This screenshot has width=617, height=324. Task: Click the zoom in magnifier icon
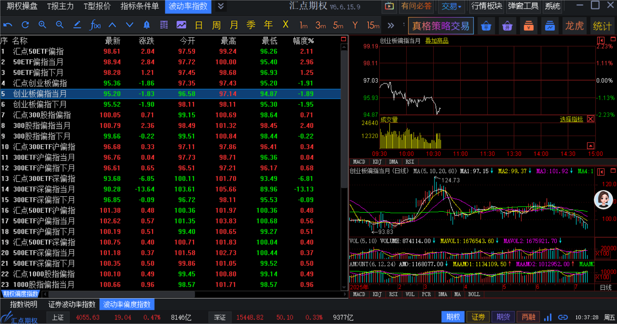click(42, 25)
